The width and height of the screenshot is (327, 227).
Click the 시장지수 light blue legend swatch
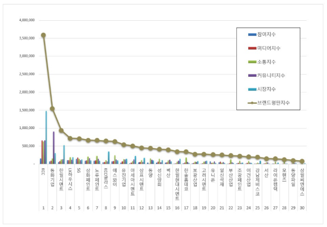(252, 89)
